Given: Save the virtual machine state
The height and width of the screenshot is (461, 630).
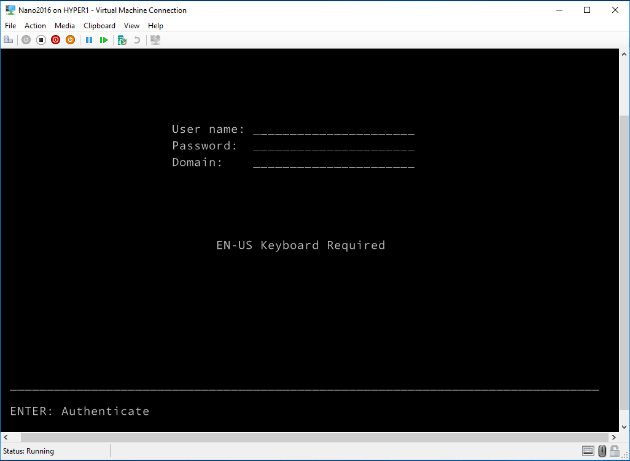Looking at the screenshot, I should click(x=70, y=39).
